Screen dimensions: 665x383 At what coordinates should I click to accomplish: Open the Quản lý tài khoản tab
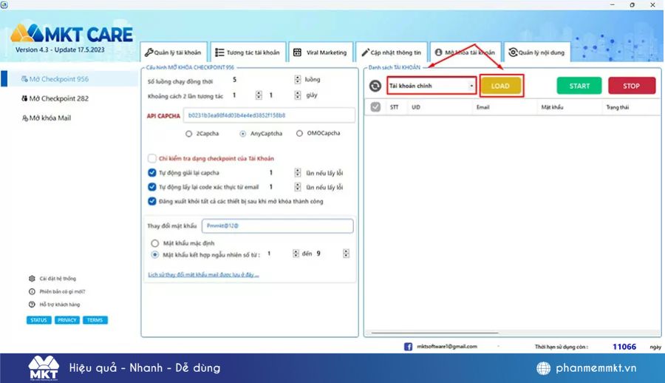coord(174,52)
